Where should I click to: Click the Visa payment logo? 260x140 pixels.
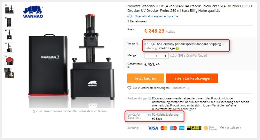[153, 128]
